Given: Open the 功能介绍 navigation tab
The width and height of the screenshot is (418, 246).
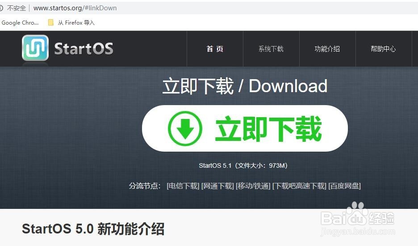Looking at the screenshot, I should 327,49.
